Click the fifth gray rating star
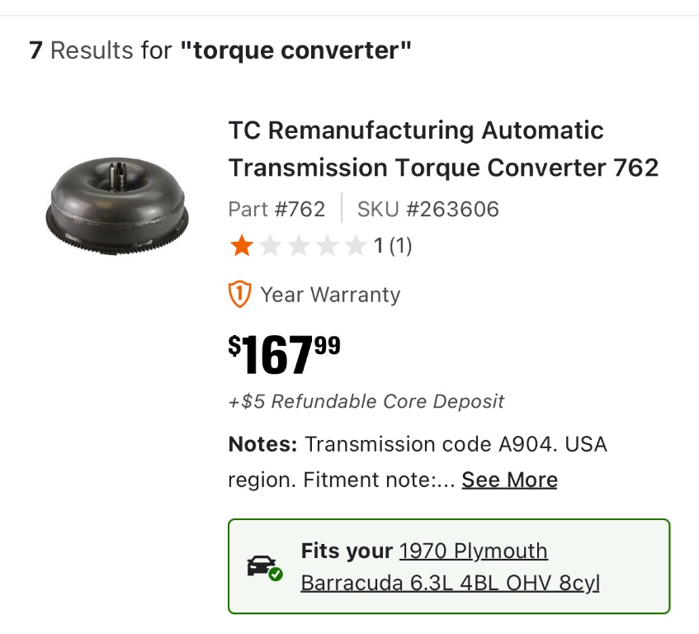 [355, 245]
